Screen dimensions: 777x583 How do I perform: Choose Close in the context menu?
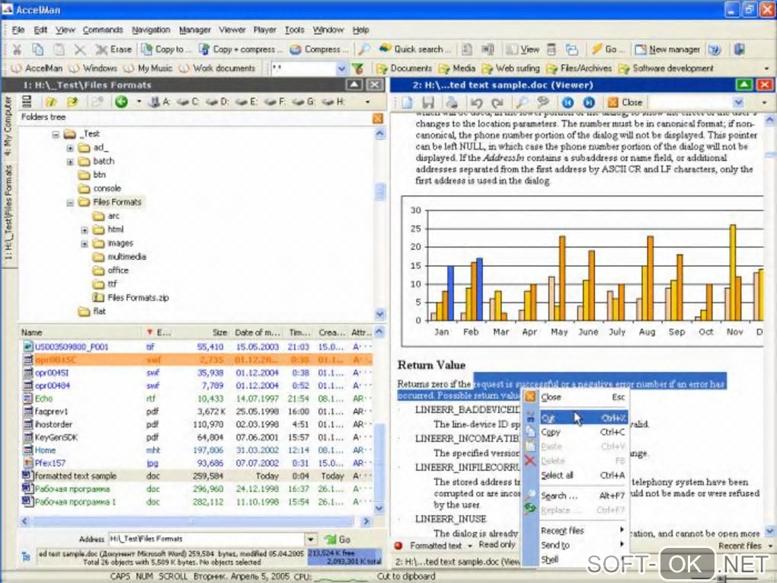click(x=577, y=396)
